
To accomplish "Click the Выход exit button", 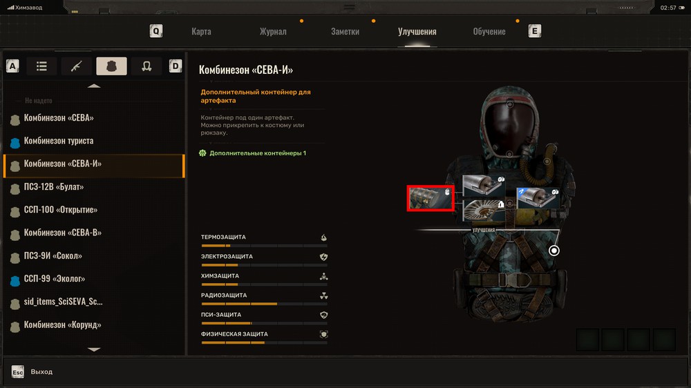I will point(41,371).
